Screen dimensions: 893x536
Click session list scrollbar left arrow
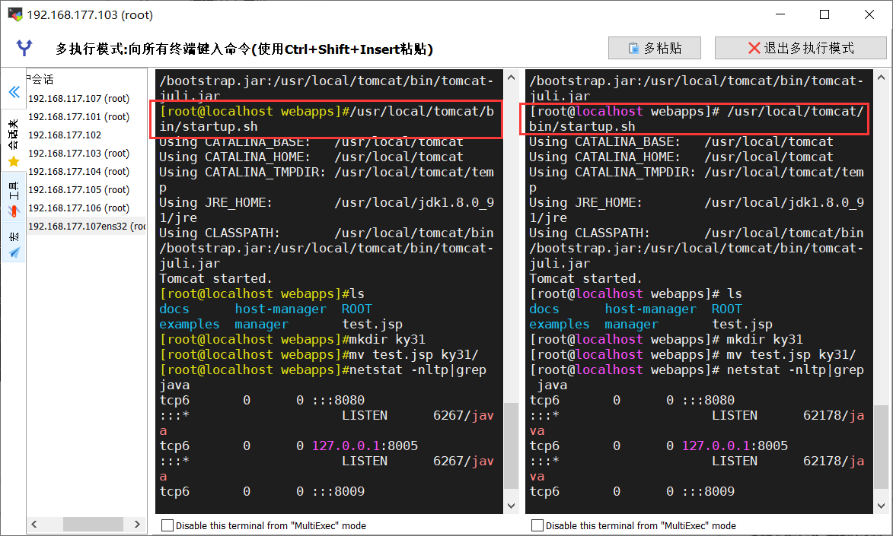34,524
